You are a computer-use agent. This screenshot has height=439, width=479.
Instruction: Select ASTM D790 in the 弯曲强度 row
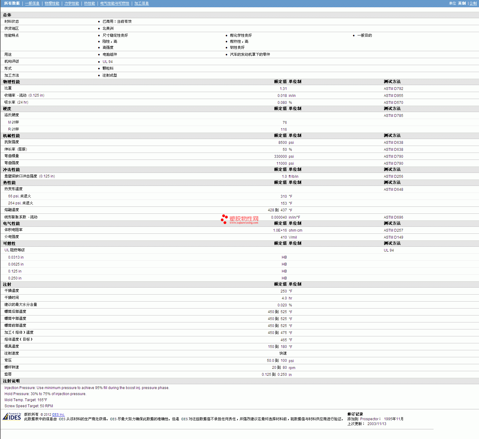[x=393, y=163]
